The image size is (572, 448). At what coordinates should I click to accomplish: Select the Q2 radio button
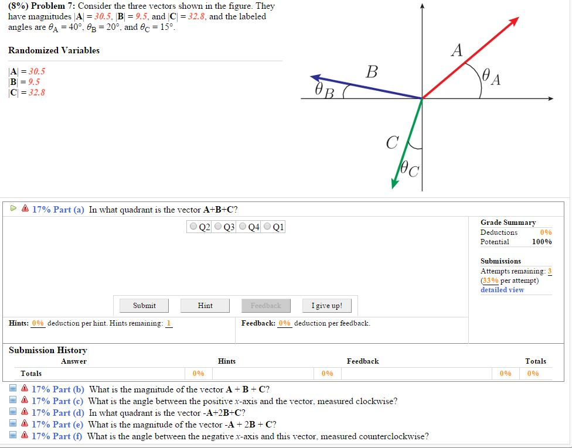pos(192,226)
